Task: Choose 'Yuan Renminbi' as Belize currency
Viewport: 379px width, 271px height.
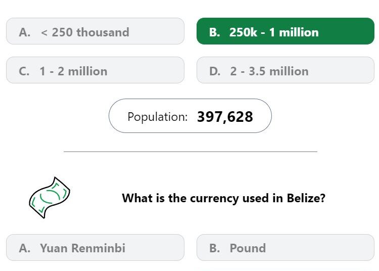Action: [x=95, y=248]
